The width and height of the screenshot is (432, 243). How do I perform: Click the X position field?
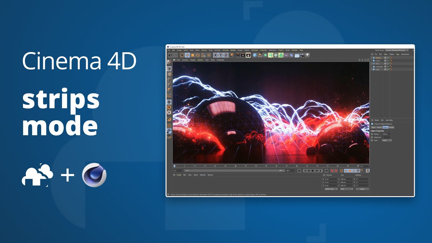point(331,179)
